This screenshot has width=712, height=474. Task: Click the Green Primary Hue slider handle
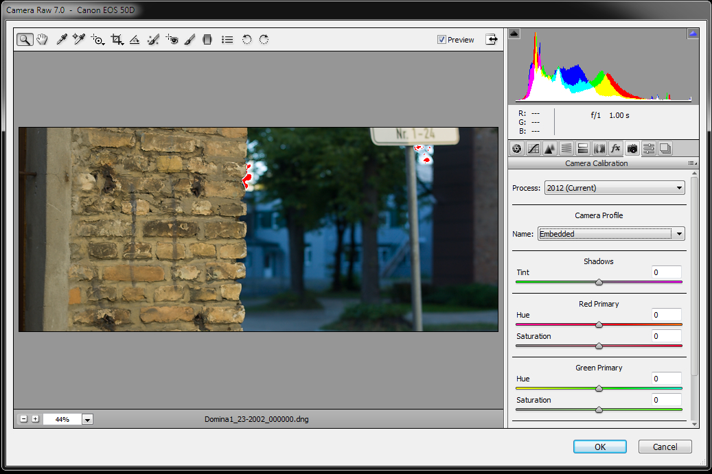click(599, 389)
